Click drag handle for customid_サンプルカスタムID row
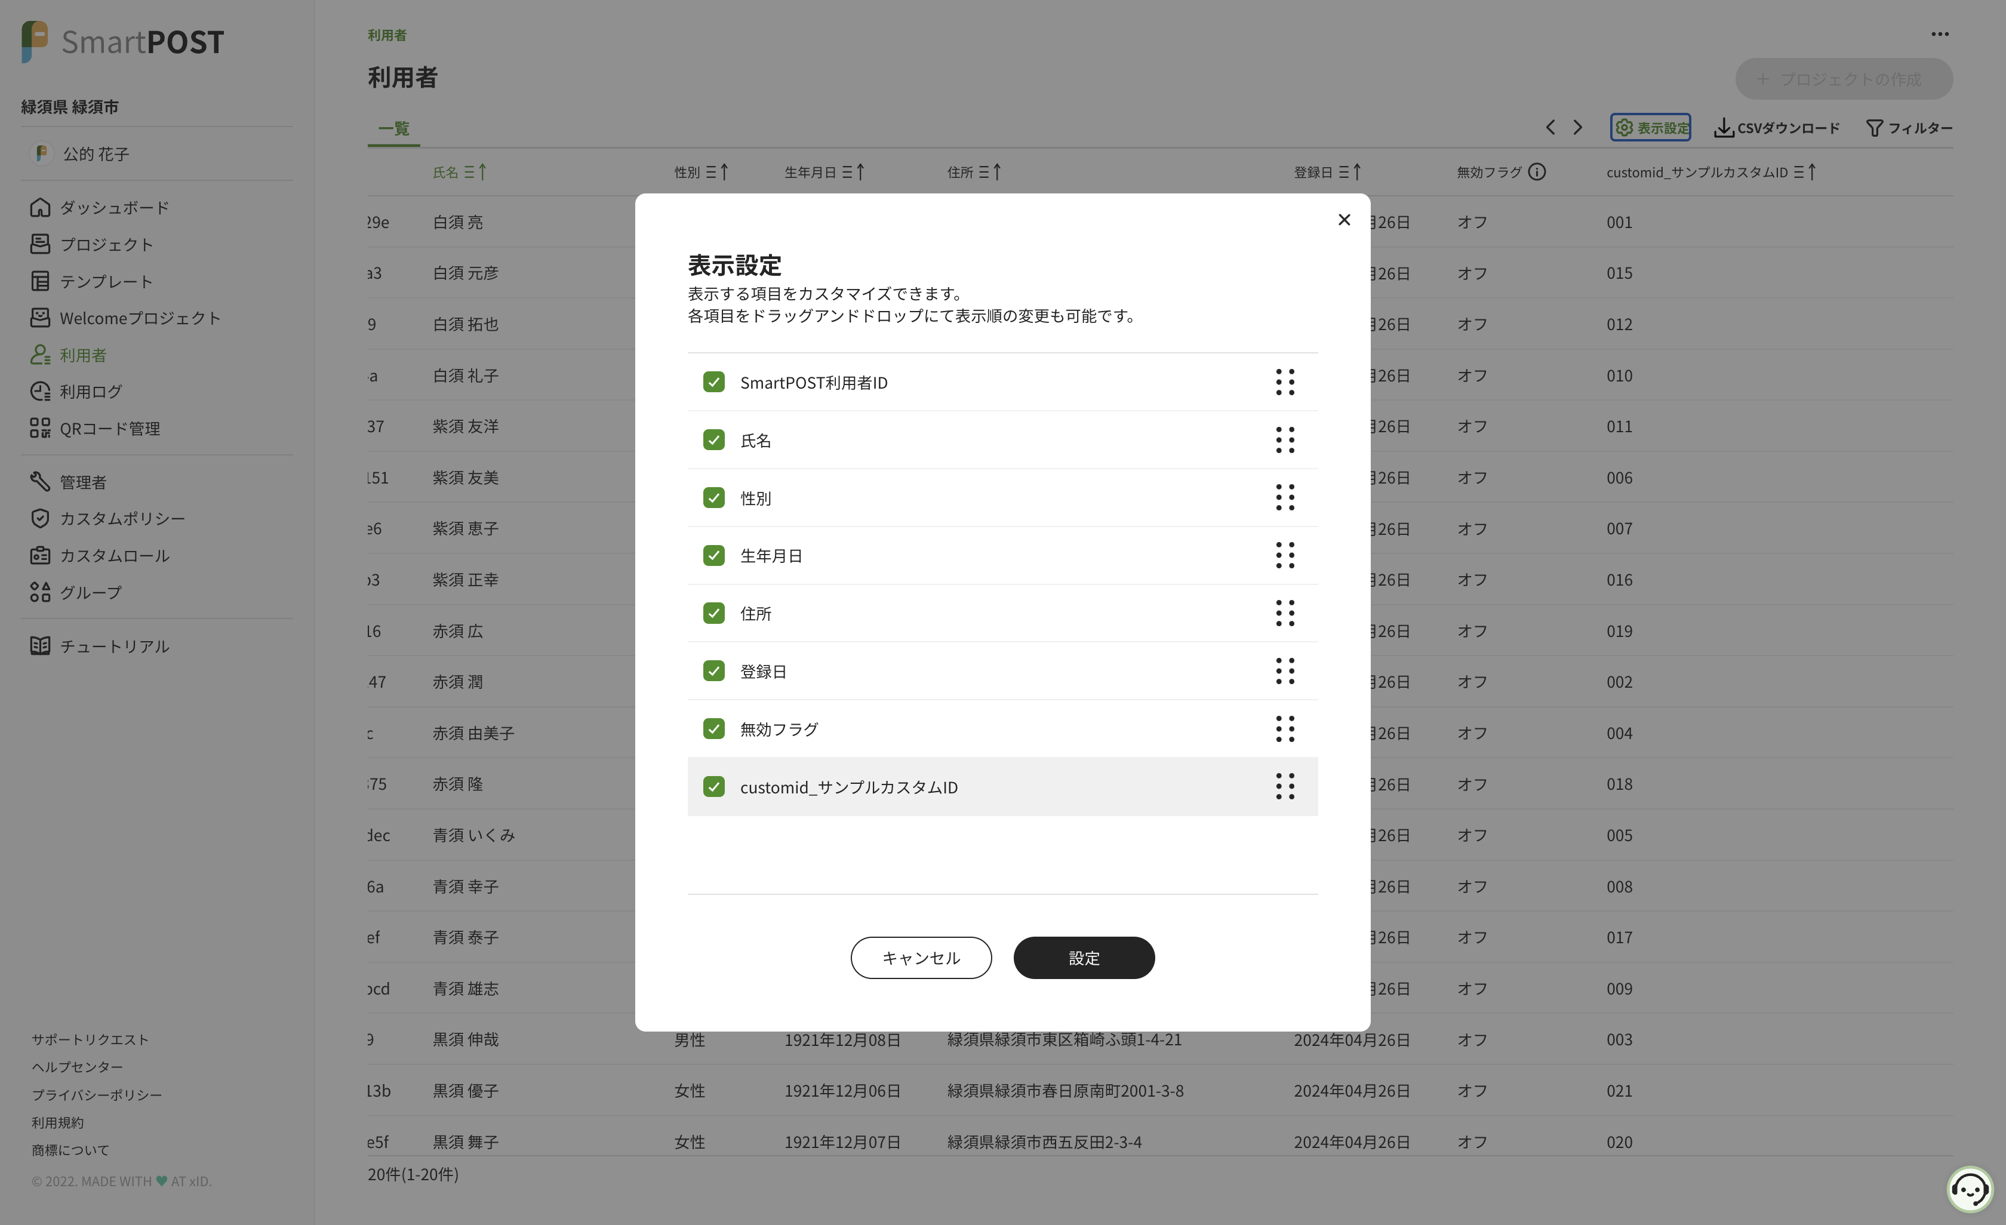Screen dimensions: 2006x1225 pyautogui.click(x=1285, y=786)
